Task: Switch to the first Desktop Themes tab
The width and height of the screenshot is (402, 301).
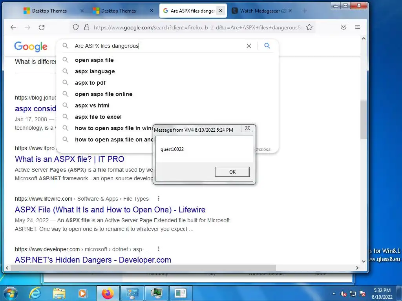Action: 49,11
